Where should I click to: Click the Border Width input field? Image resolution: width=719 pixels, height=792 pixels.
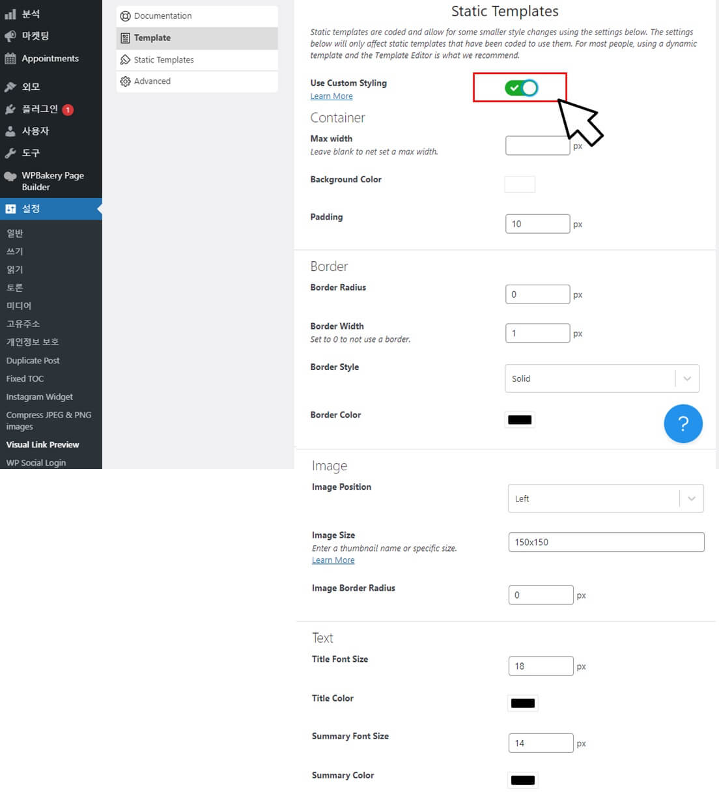point(538,333)
